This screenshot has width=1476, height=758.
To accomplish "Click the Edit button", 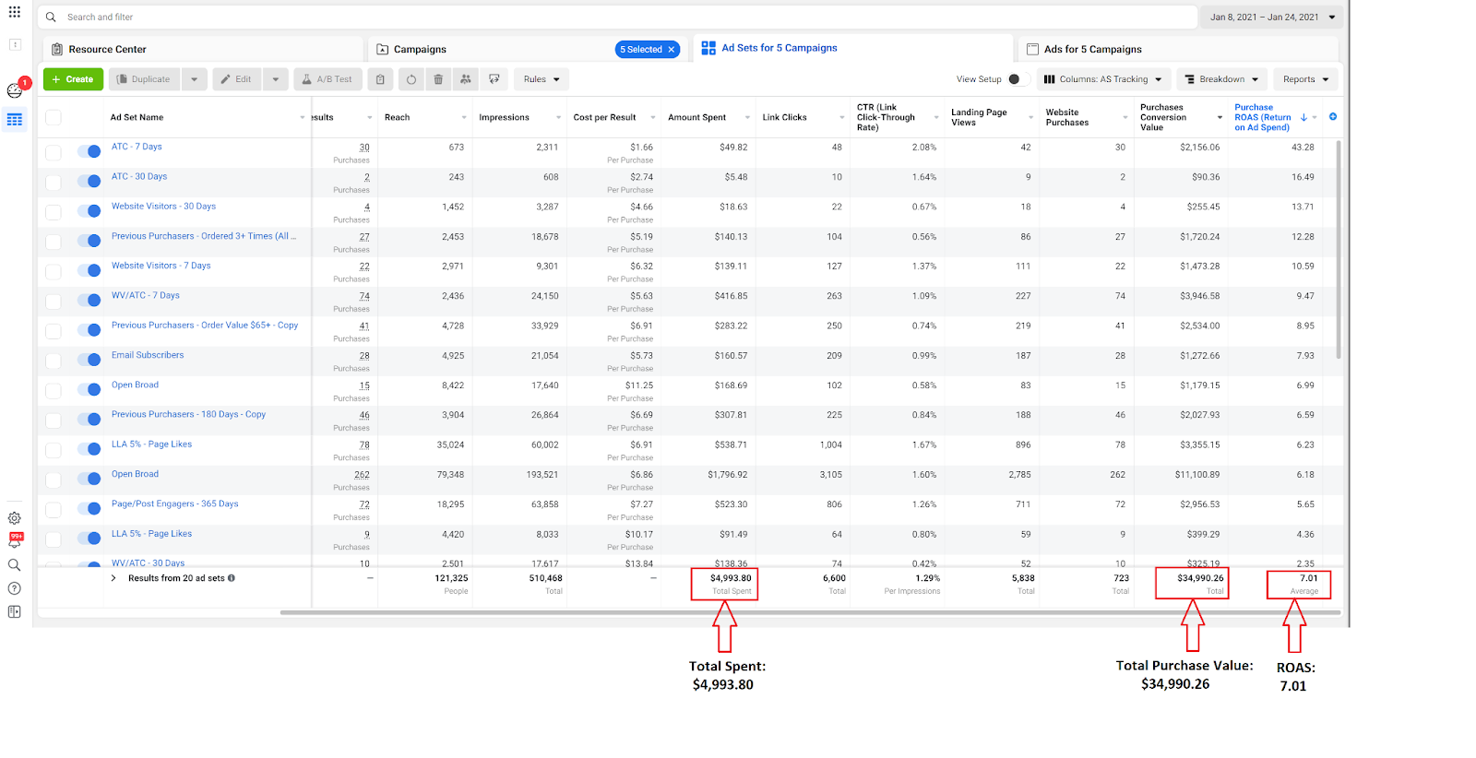I will (x=237, y=79).
